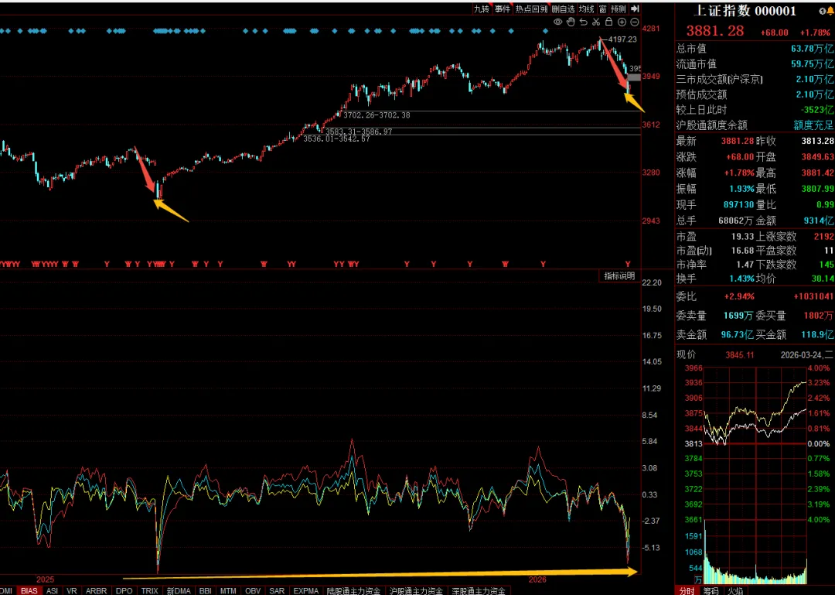Toggle the 事件 events button
835x595 pixels.
click(x=503, y=9)
